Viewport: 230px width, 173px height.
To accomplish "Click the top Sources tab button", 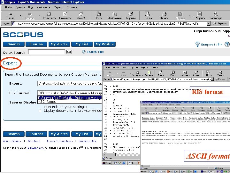I will click(36, 44).
